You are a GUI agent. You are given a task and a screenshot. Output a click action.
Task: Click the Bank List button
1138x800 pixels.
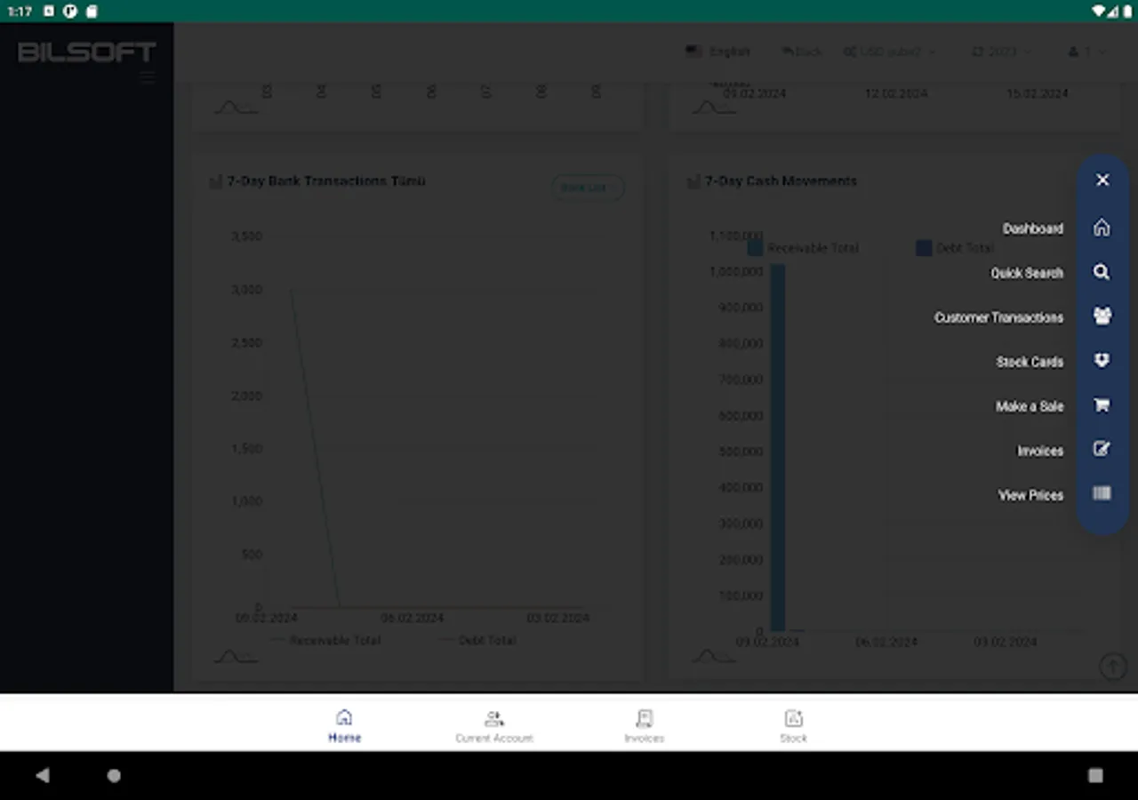(588, 187)
